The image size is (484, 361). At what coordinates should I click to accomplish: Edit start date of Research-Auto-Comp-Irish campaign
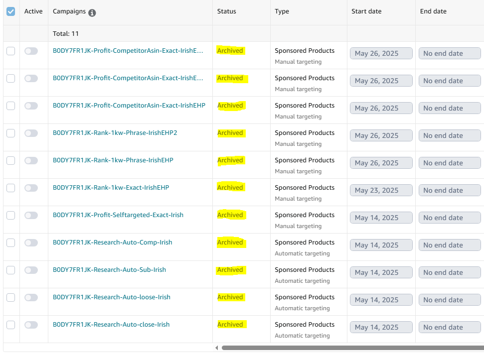tap(381, 245)
